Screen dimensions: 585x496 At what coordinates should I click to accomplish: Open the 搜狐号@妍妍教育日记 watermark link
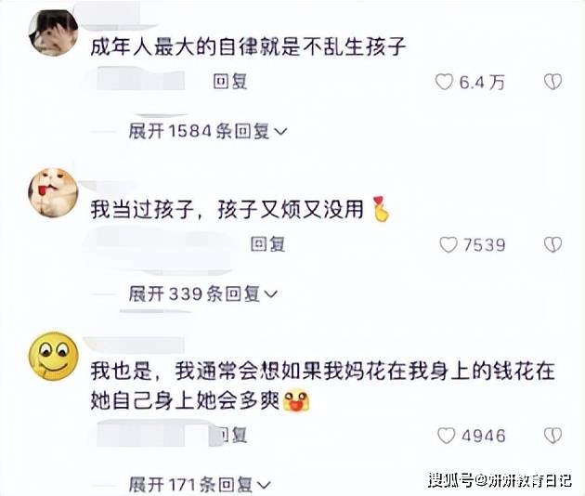tap(500, 480)
